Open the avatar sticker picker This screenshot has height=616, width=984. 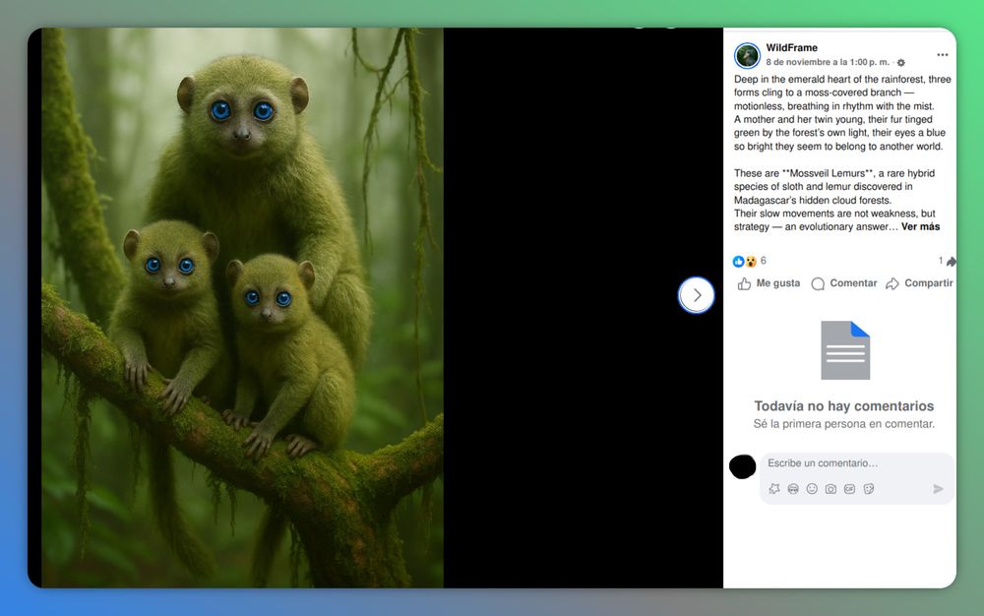coord(793,489)
